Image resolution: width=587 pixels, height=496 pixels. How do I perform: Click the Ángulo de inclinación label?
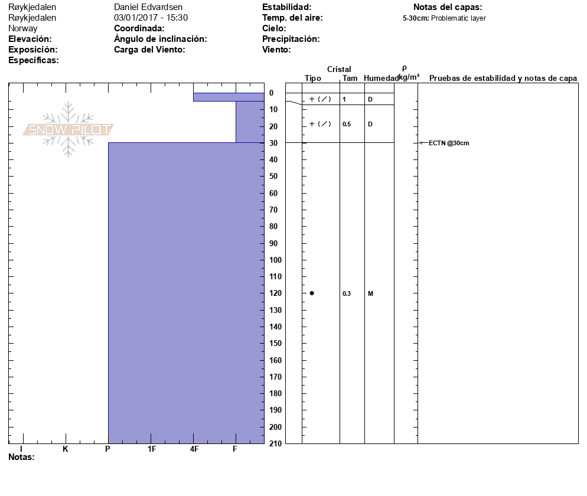pos(161,39)
